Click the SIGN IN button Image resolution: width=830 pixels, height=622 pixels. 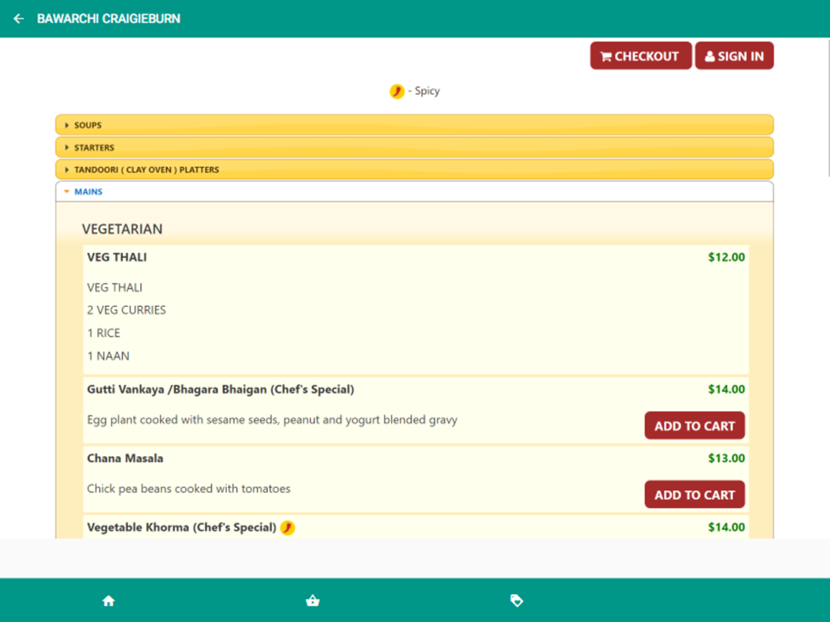(735, 56)
